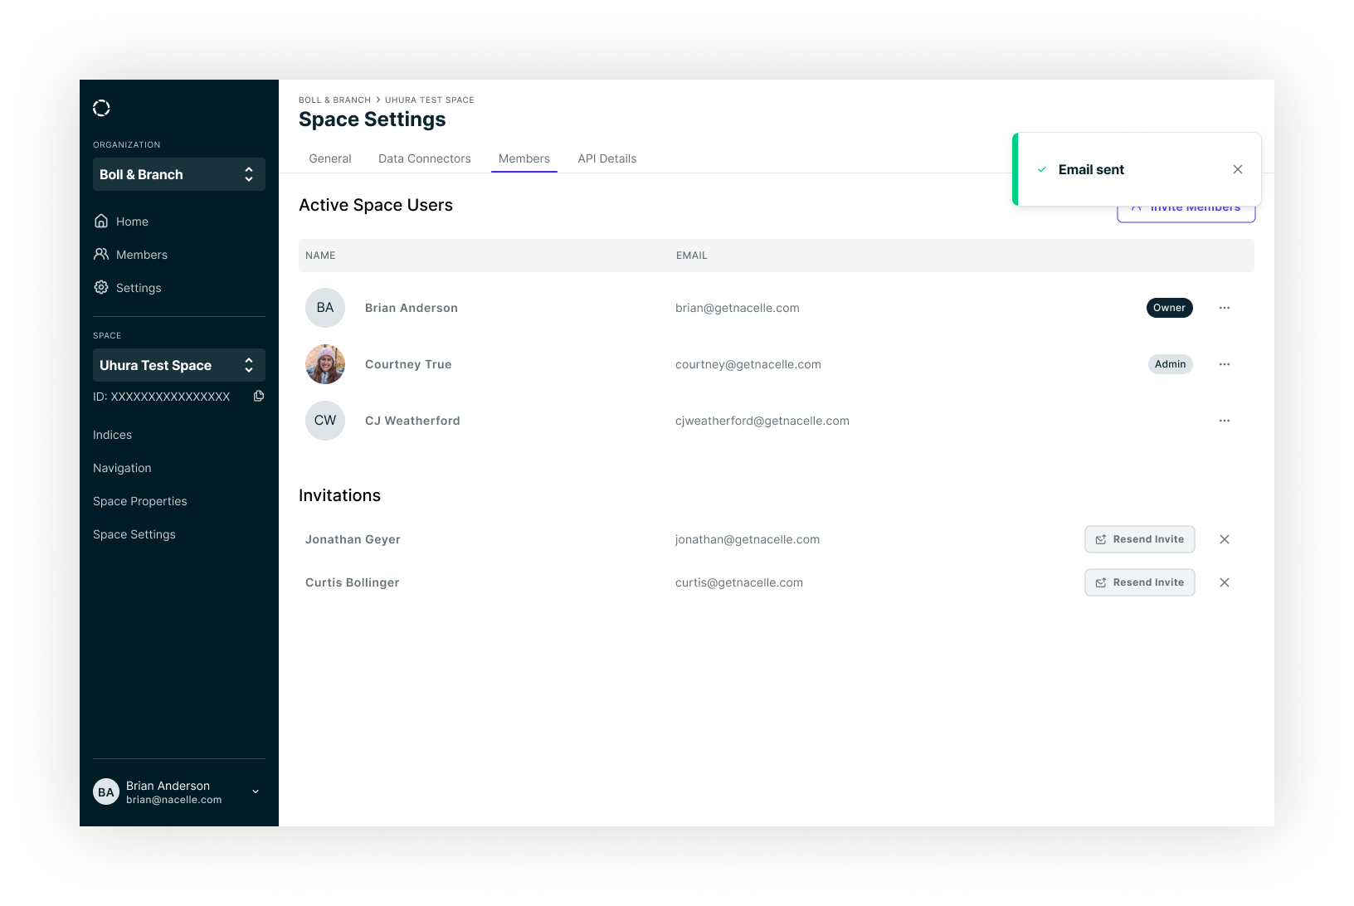
Task: Expand the Brian Anderson account menu chevron
Action: click(256, 792)
